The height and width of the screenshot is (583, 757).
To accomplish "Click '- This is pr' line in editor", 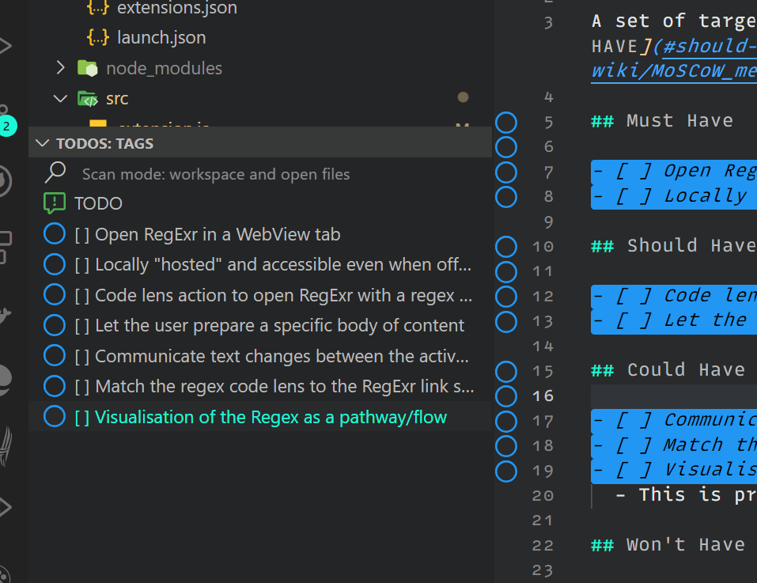I will (x=687, y=495).
